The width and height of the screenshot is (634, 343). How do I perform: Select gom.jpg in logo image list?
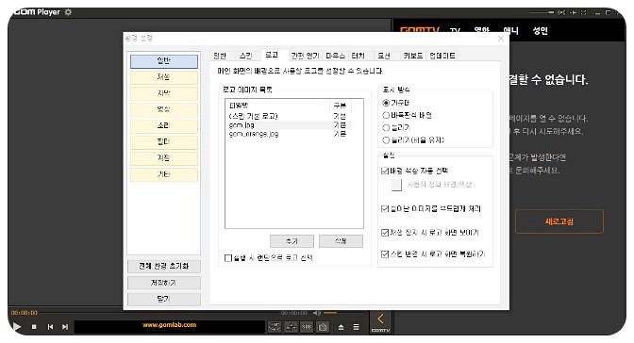point(290,125)
